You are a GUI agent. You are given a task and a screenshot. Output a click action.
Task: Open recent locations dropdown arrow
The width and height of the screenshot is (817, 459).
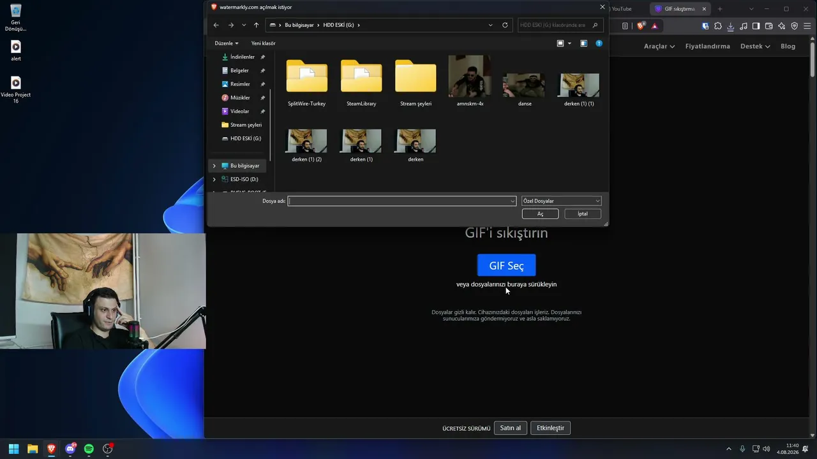click(x=243, y=25)
